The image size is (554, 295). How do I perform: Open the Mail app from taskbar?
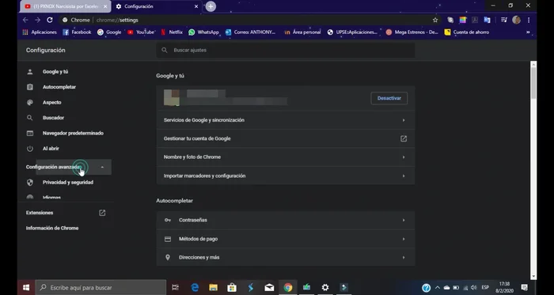click(x=269, y=288)
